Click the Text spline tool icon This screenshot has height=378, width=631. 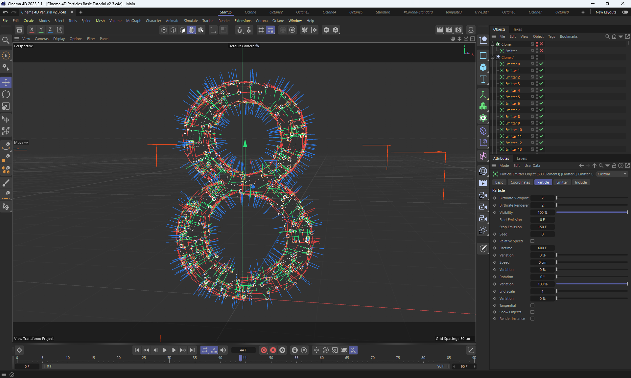[483, 79]
